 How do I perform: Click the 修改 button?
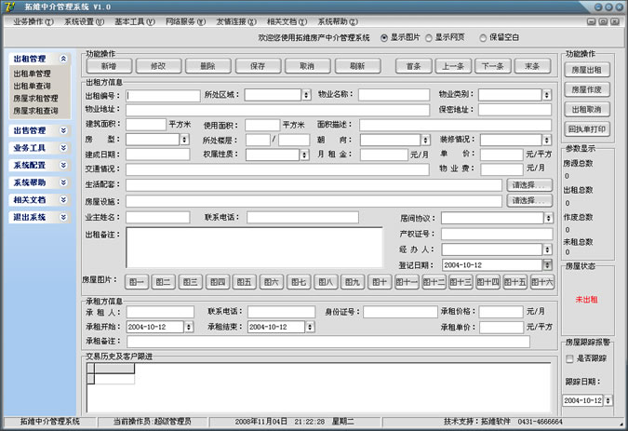[x=158, y=66]
